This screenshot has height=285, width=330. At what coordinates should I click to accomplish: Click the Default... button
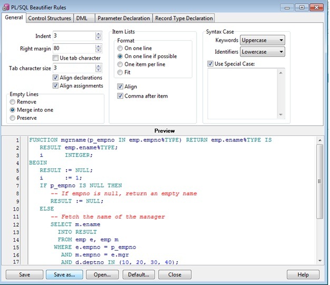139,274
